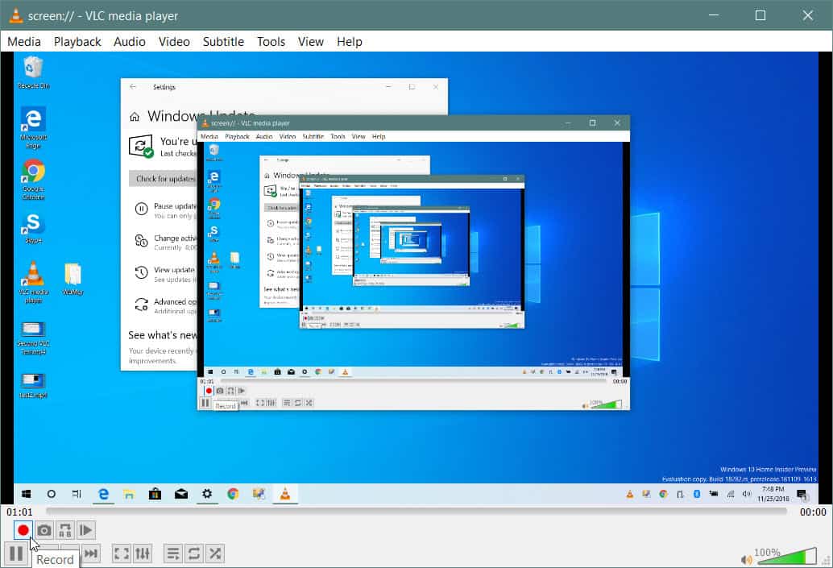Advance playback frame by frame
833x568 pixels.
point(85,530)
